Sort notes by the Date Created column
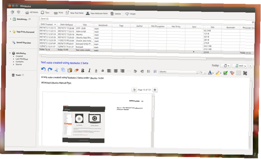261x159 pixels. tap(48, 24)
